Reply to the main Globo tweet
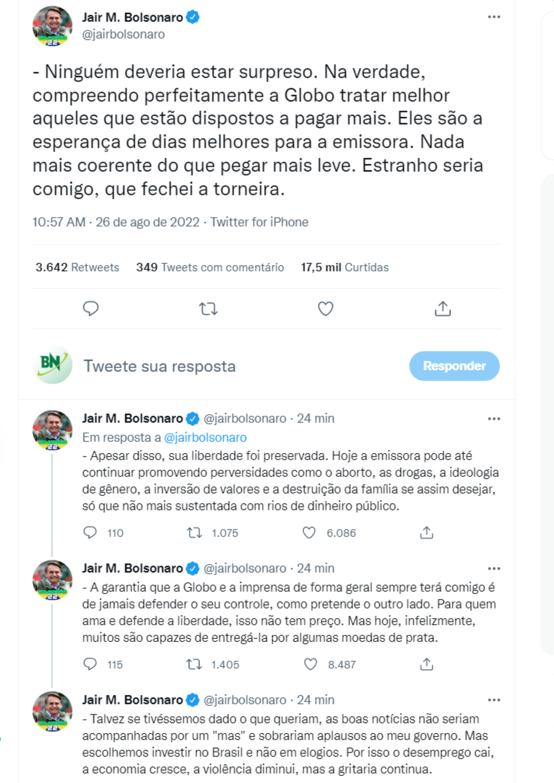 coord(91,309)
